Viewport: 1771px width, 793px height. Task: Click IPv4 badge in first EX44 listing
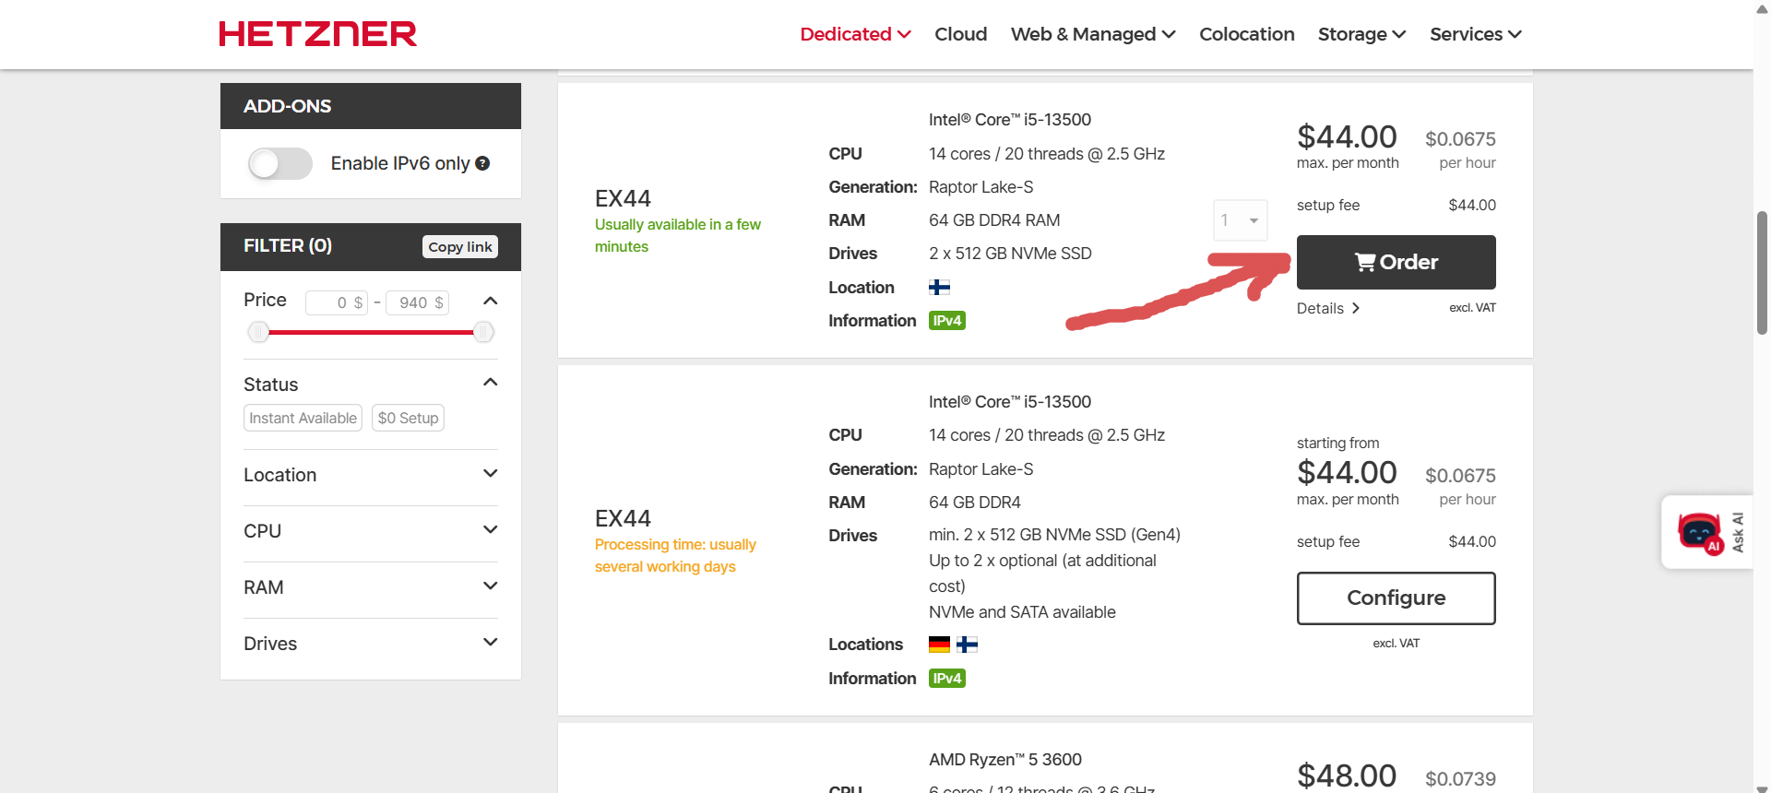946,321
